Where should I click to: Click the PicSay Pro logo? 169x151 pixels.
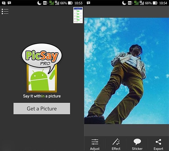42,67
